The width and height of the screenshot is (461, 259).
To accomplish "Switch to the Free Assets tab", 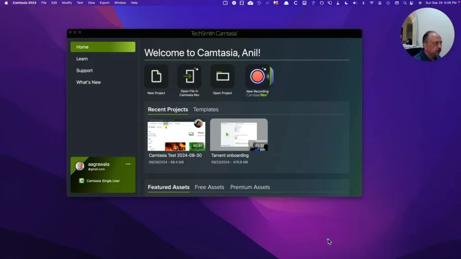I will (x=209, y=187).
